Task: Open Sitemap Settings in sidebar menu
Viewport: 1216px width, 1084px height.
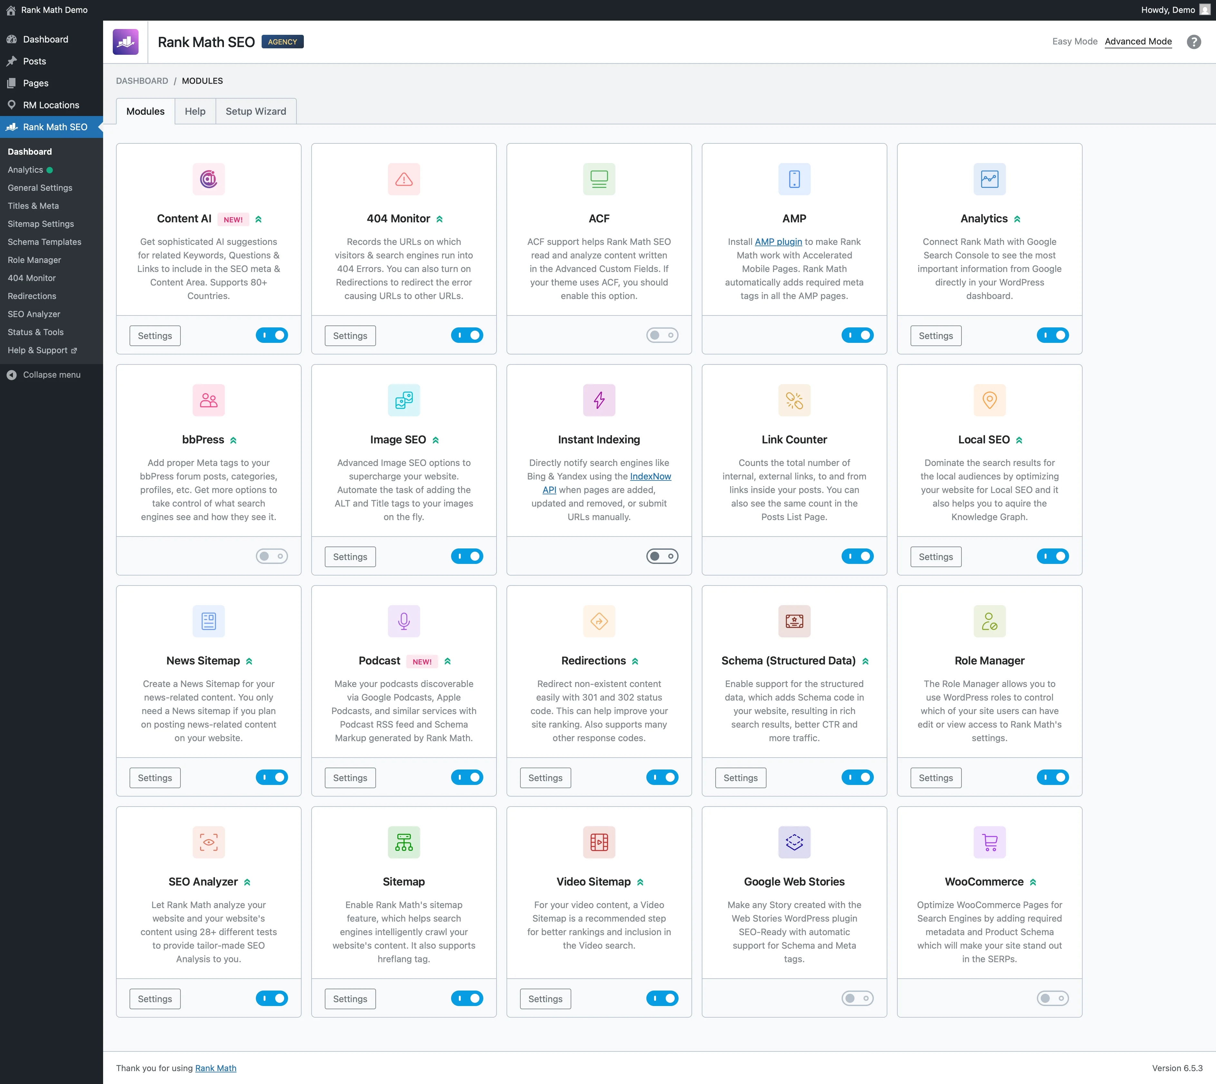Action: [41, 224]
